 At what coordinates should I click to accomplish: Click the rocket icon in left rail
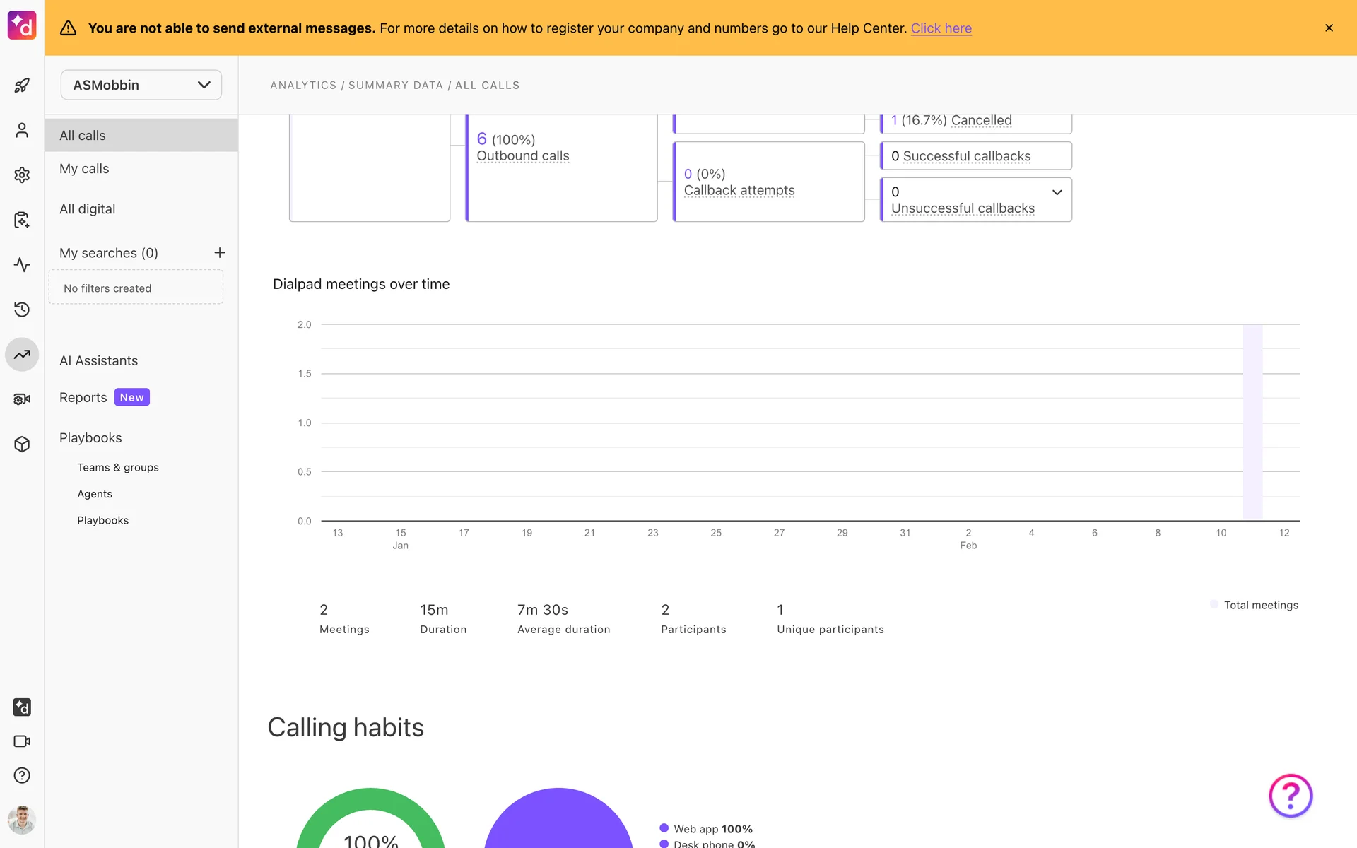pyautogui.click(x=22, y=86)
